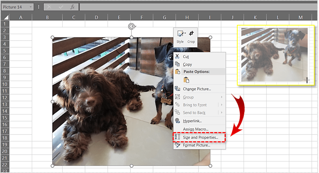Choose Copy in the context menu
The width and height of the screenshot is (319, 173).
pos(187,64)
